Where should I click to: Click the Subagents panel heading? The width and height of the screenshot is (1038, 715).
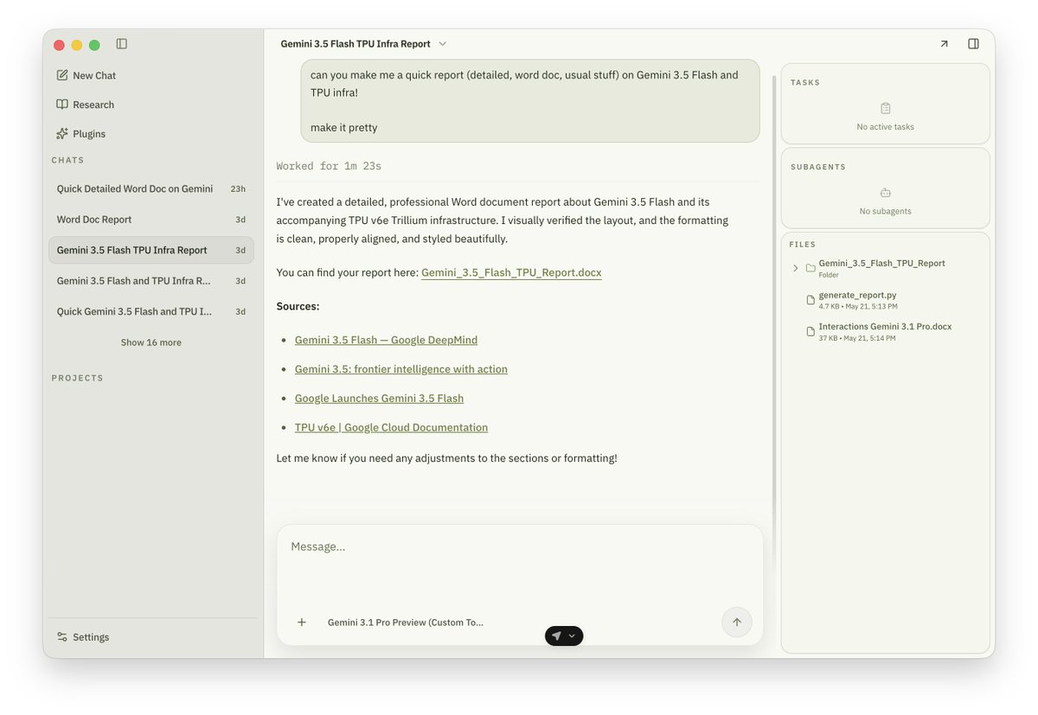[818, 167]
